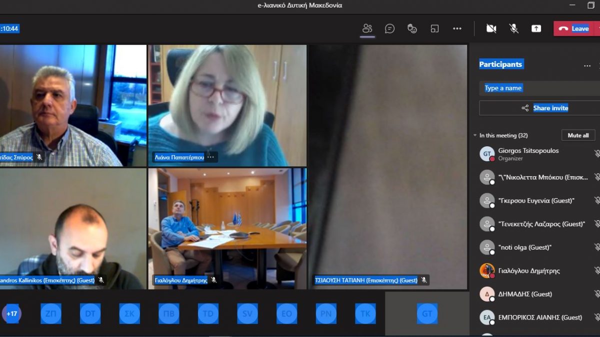Unmute the microphone
Screen dimensions: 600x337
[x=513, y=28]
